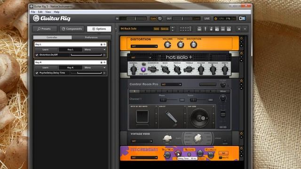Viewport: 301px width, 169px height.
Task: Switch to the Presets tab
Action: [x=45, y=29]
